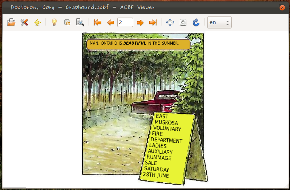The height and width of the screenshot is (190, 290).
Task: Click the blue circular arrow icon
Action: point(196,22)
